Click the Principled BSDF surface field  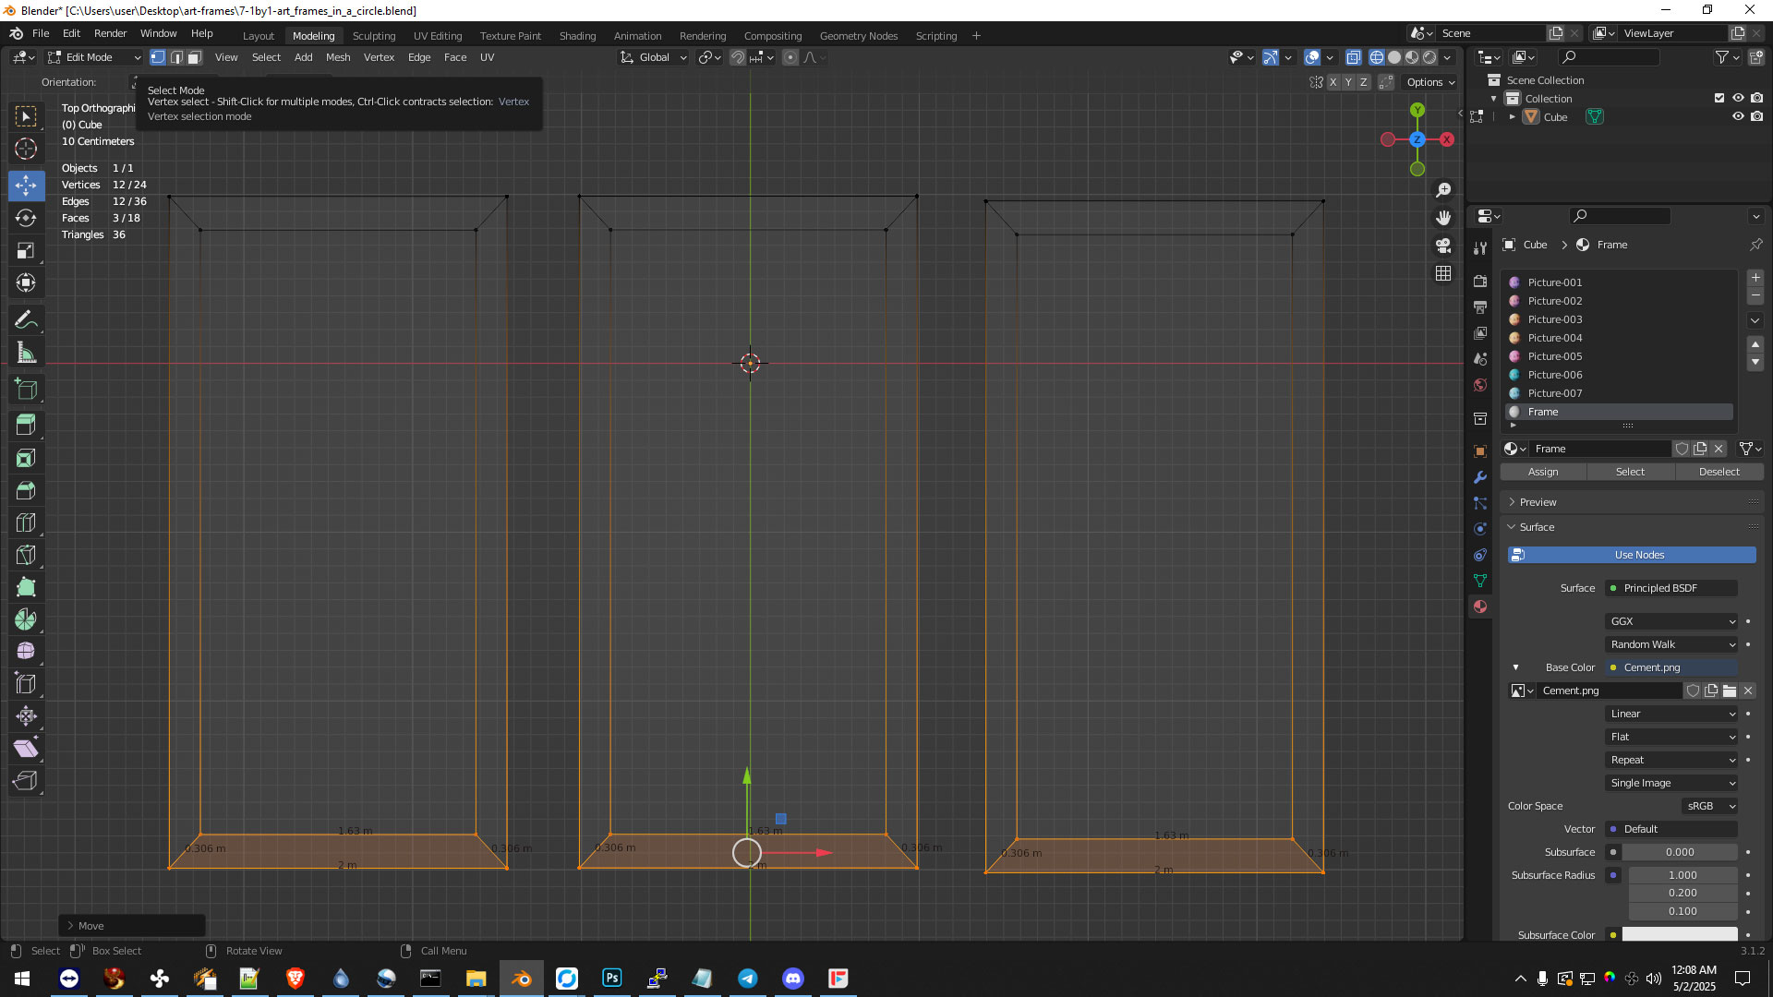click(x=1671, y=588)
